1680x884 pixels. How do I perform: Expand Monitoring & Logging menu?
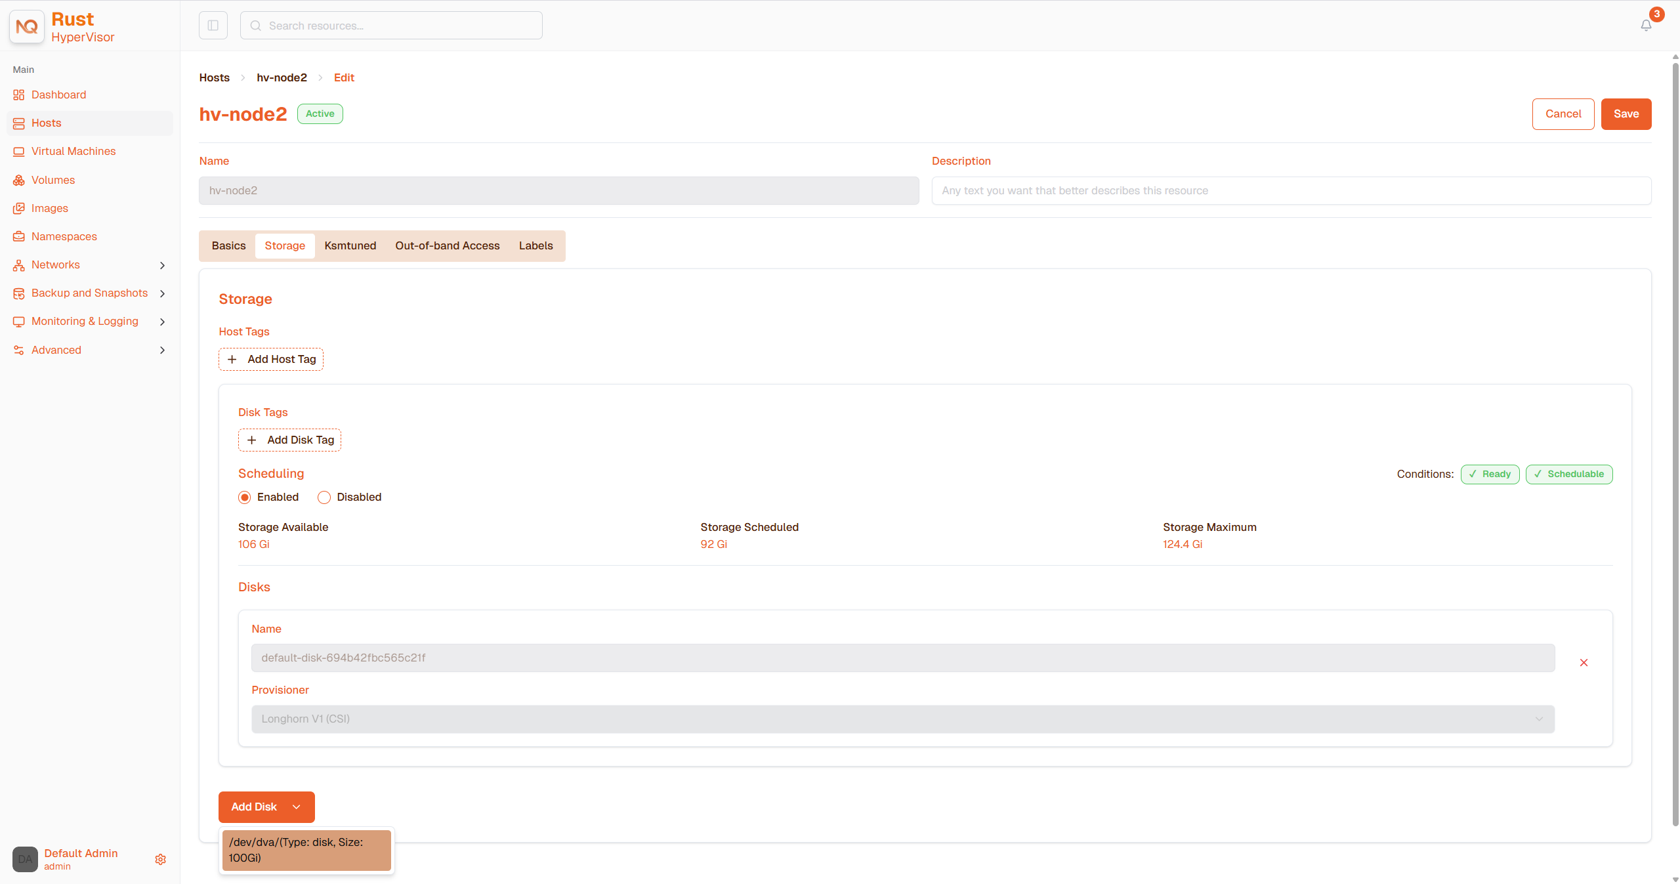coord(162,322)
